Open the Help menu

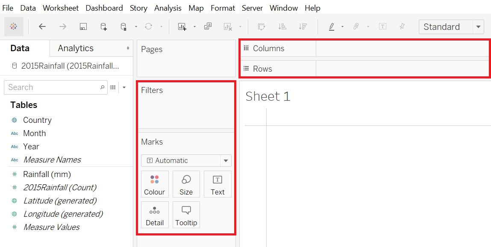pyautogui.click(x=312, y=8)
